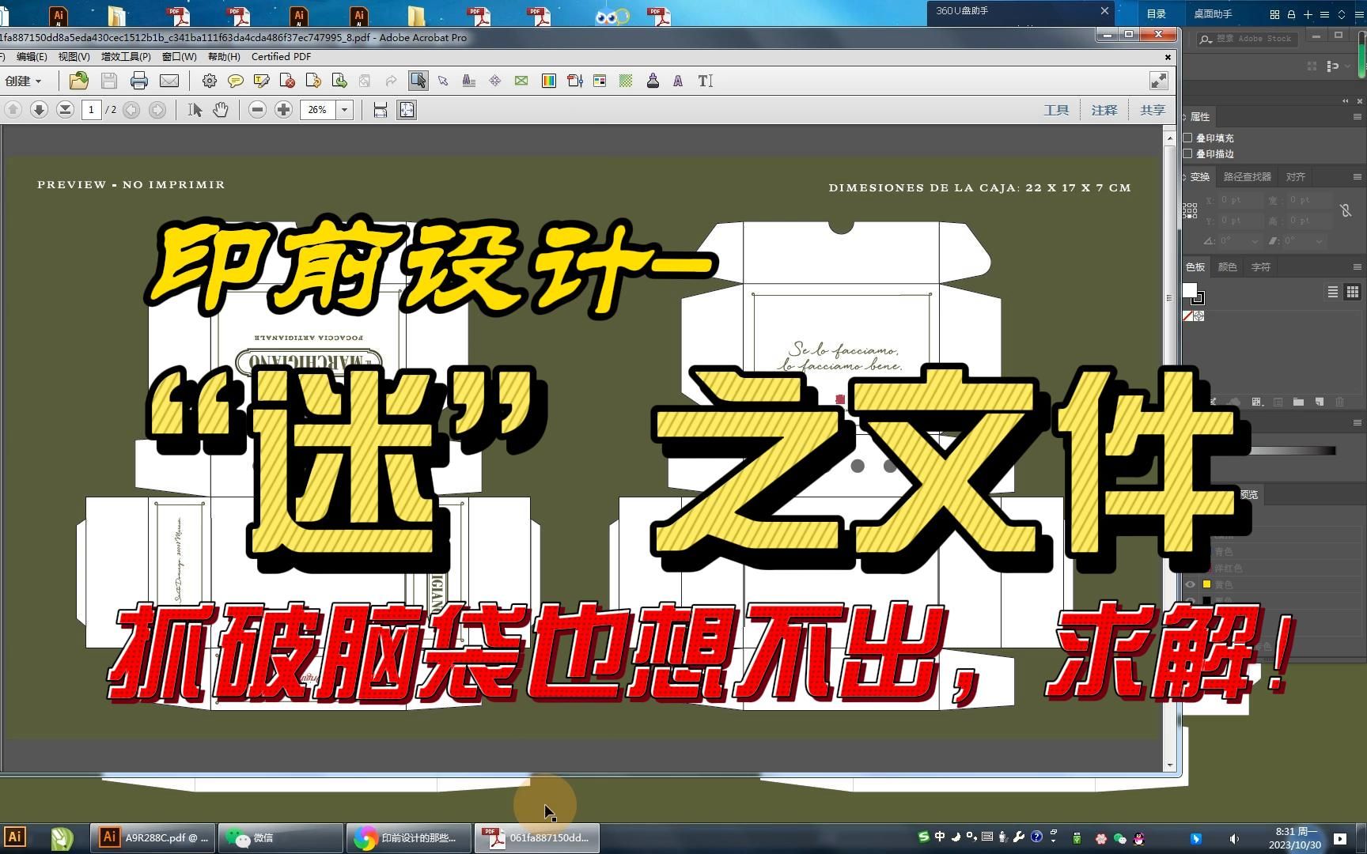Open a file with the folder icon
The image size is (1367, 854).
coord(78,81)
